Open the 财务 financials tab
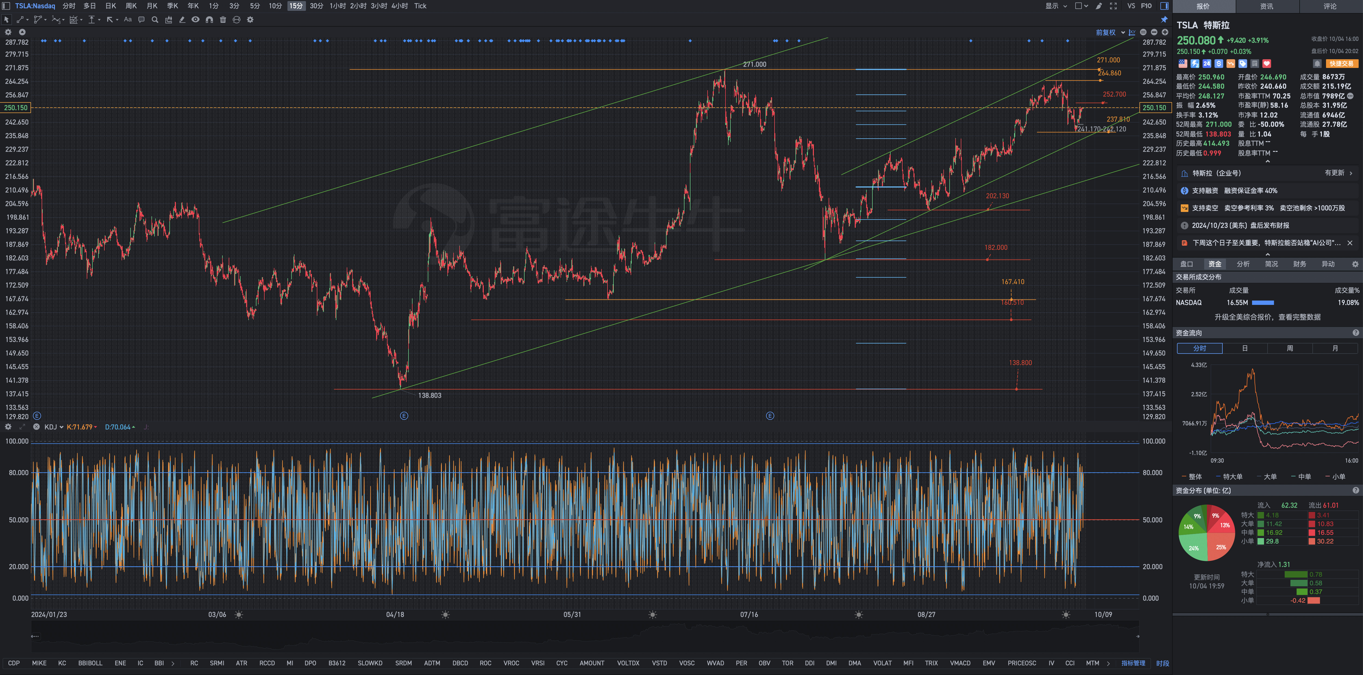The height and width of the screenshot is (675, 1363). tap(1300, 264)
